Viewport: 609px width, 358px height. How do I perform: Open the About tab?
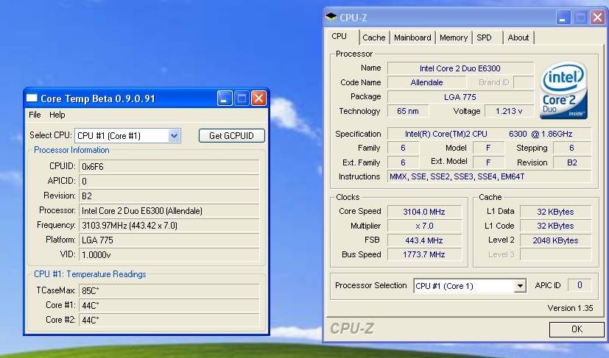[x=518, y=37]
